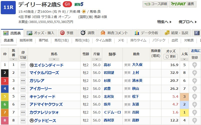Expand sort arrow under 馬番 column
The image size is (201, 125).
[x=13, y=59]
